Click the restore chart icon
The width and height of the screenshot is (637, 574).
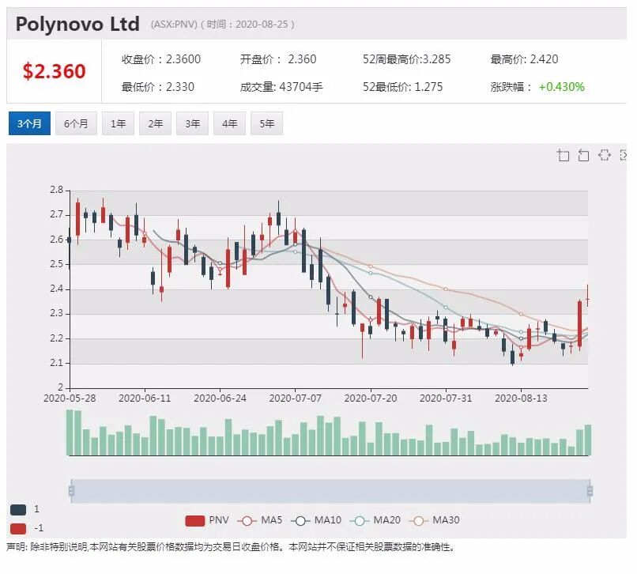point(605,155)
